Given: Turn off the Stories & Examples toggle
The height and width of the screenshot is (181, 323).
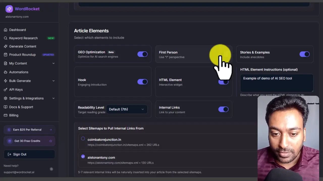Looking at the screenshot, I should click(305, 54).
